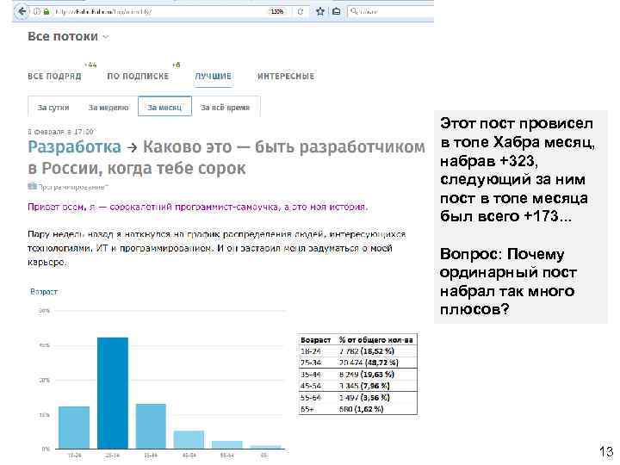Click the table header '% от общего кол-ва'
Screen dimensions: 620x465
[x=376, y=340]
